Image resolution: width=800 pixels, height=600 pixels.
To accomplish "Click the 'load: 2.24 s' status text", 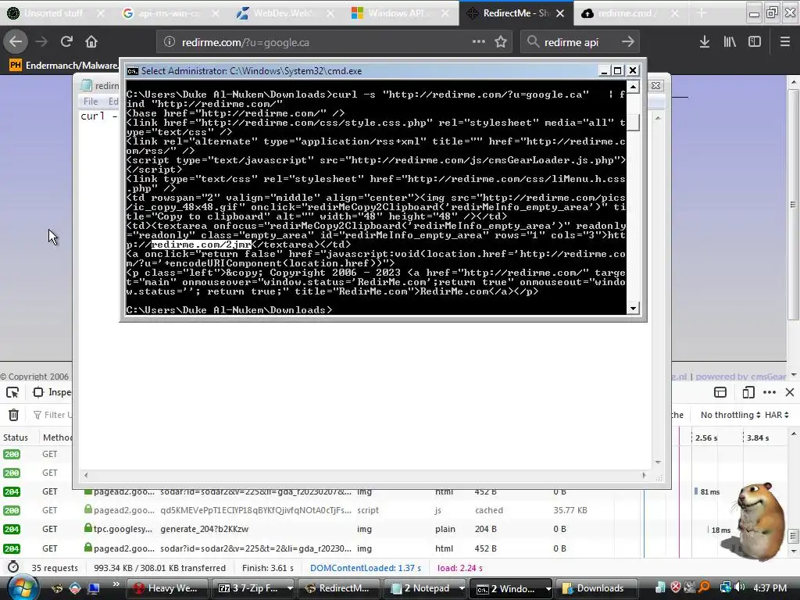I will [x=459, y=568].
